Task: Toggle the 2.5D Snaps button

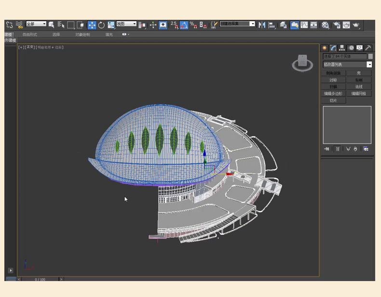Action: (174, 25)
